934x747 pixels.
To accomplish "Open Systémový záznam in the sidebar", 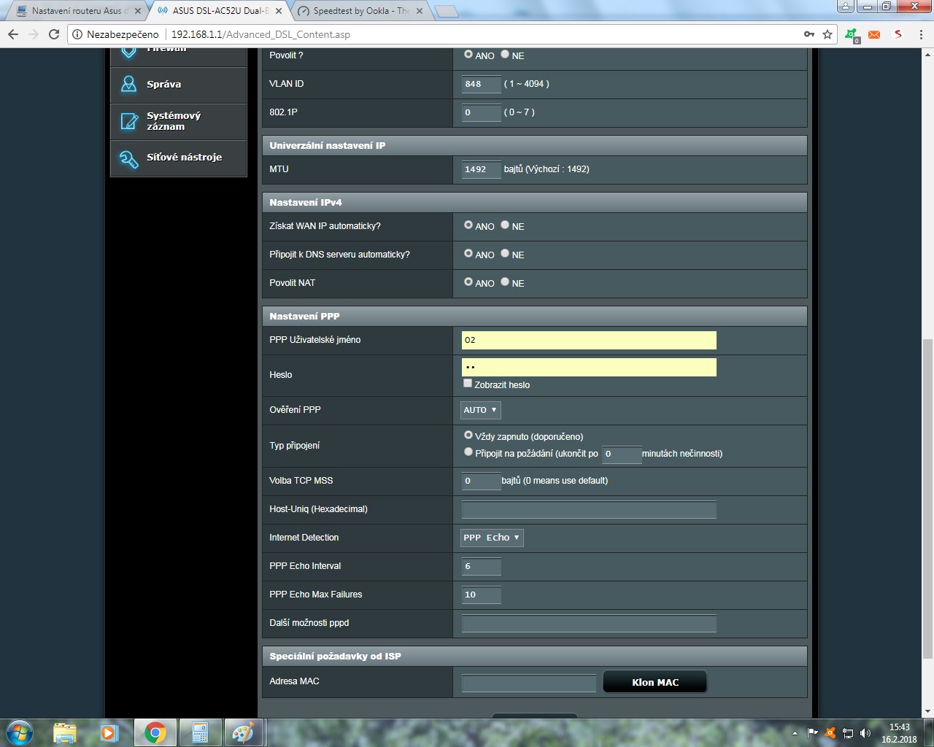I will pos(179,121).
